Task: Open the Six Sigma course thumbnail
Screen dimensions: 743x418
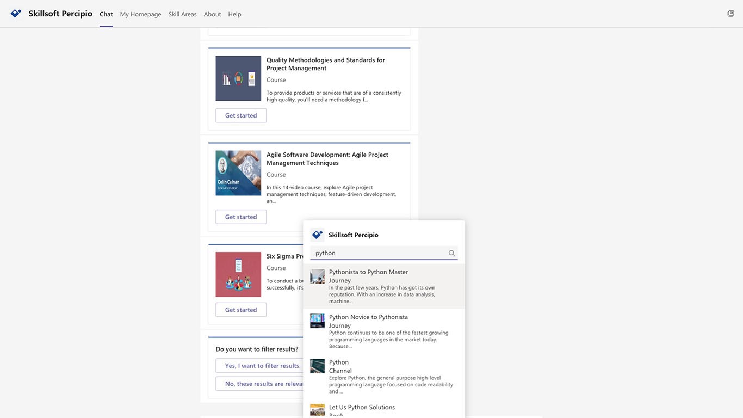Action: [x=238, y=274]
